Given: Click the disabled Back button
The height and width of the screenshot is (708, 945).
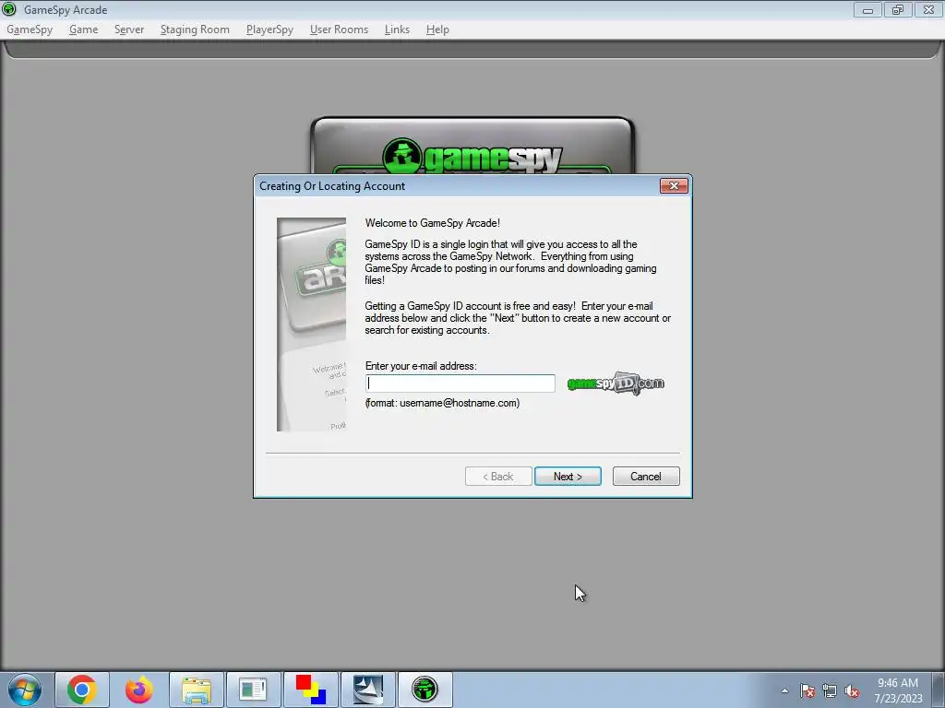Looking at the screenshot, I should coord(498,477).
